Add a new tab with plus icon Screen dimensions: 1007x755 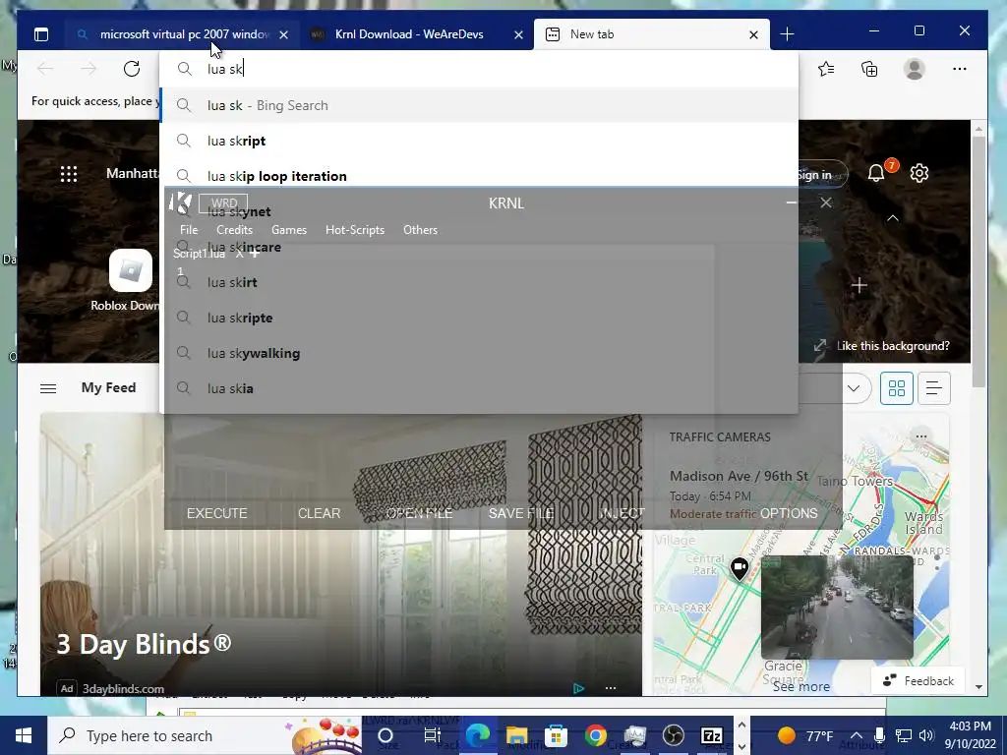pyautogui.click(x=788, y=34)
